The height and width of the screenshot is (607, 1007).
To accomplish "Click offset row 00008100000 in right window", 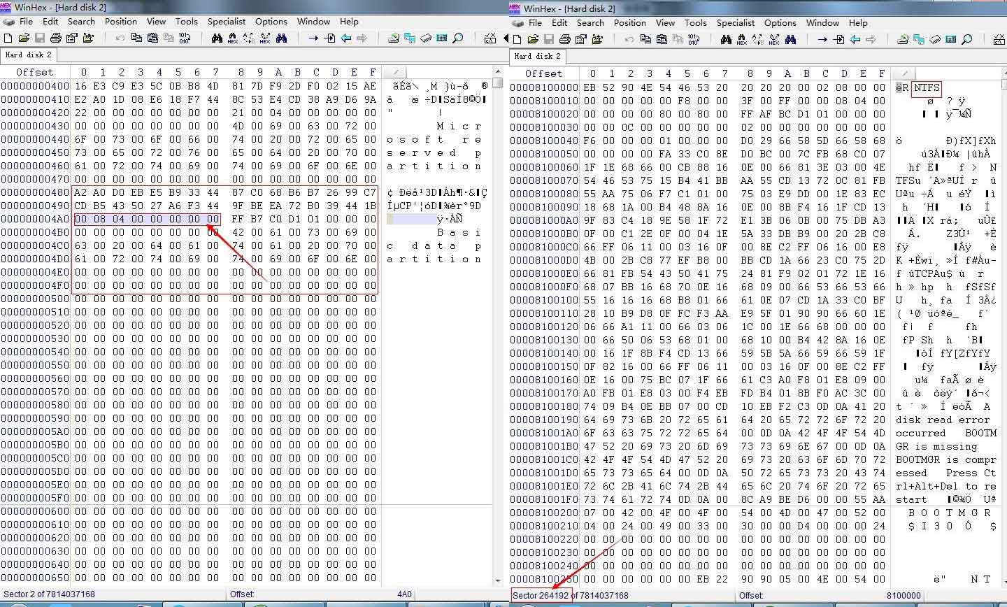I will point(544,87).
